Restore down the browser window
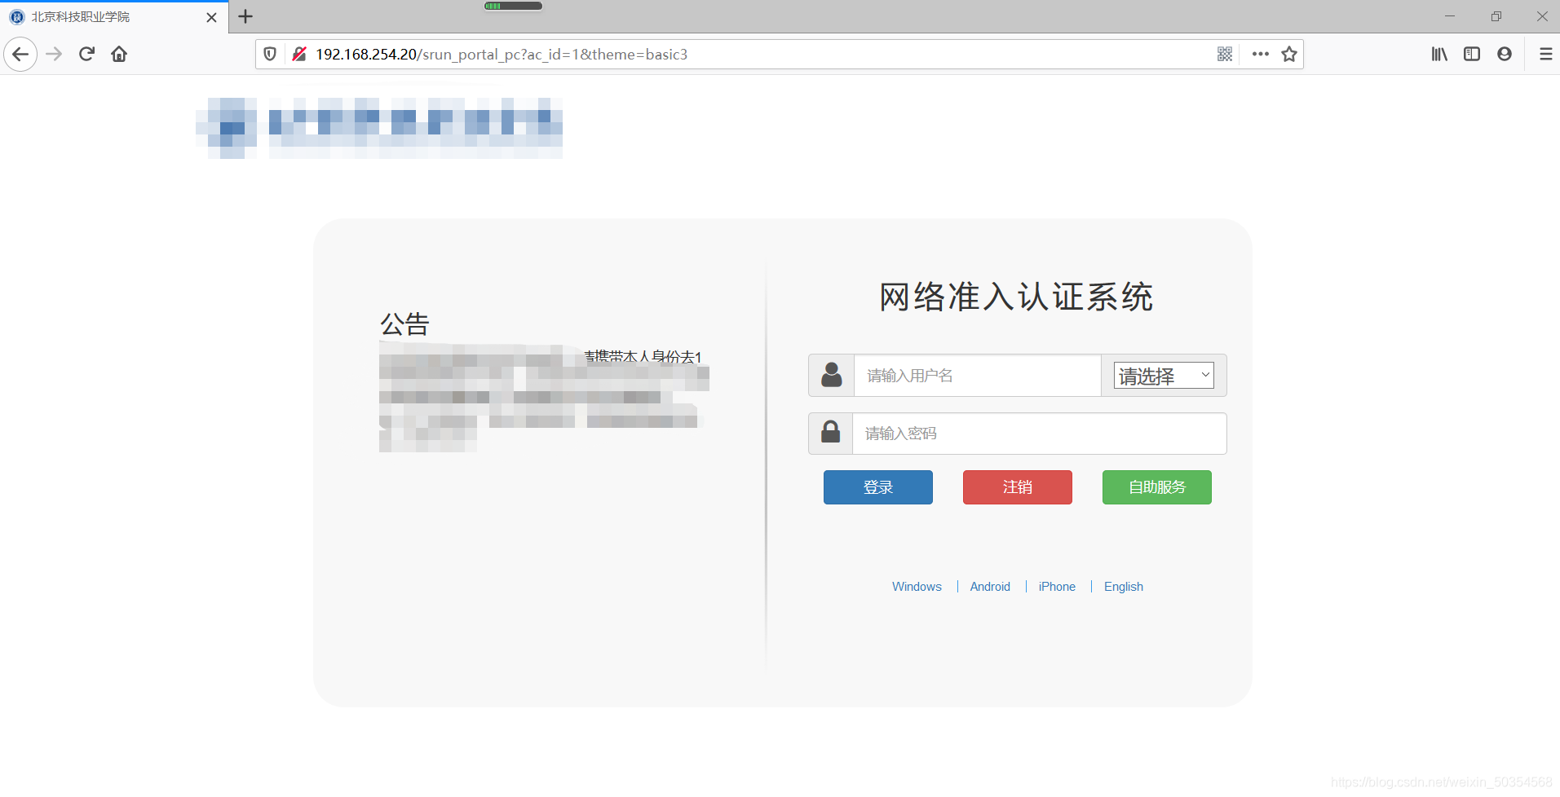Image resolution: width=1560 pixels, height=797 pixels. 1496,16
